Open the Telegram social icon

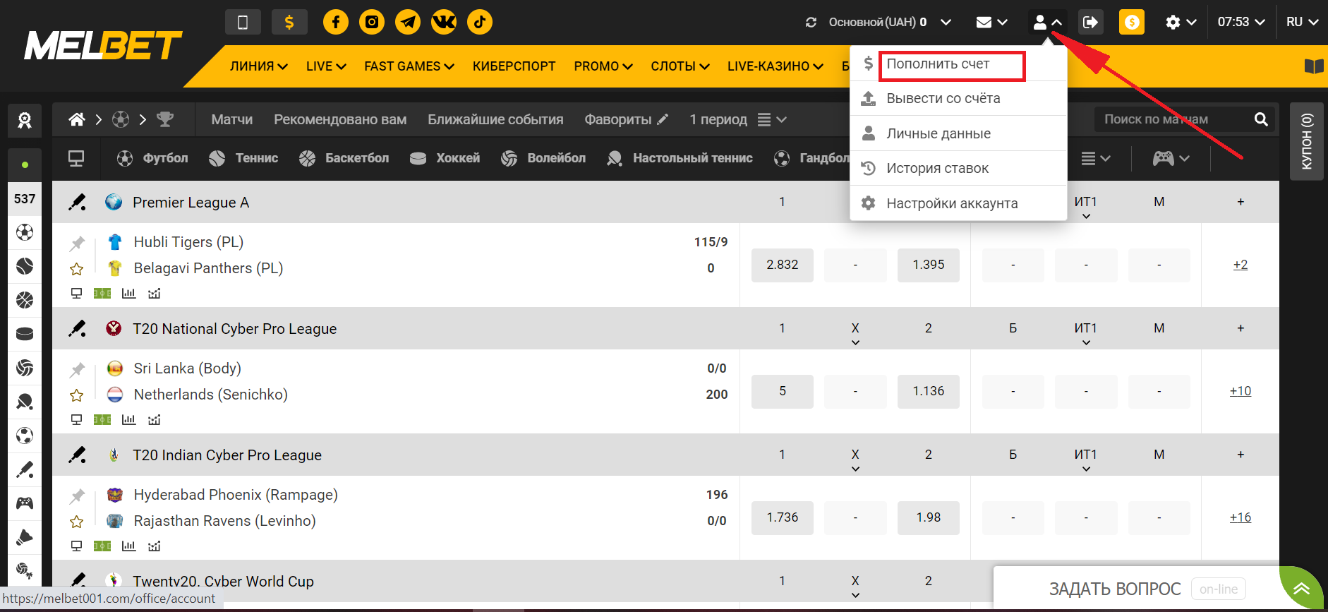click(x=408, y=22)
